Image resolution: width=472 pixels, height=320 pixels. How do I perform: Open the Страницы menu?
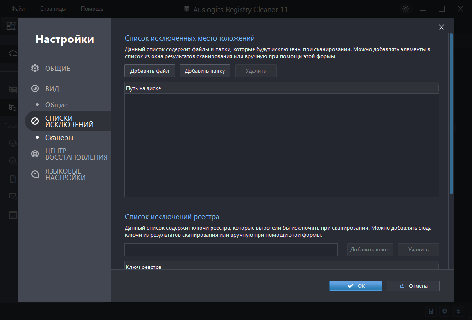tap(53, 9)
